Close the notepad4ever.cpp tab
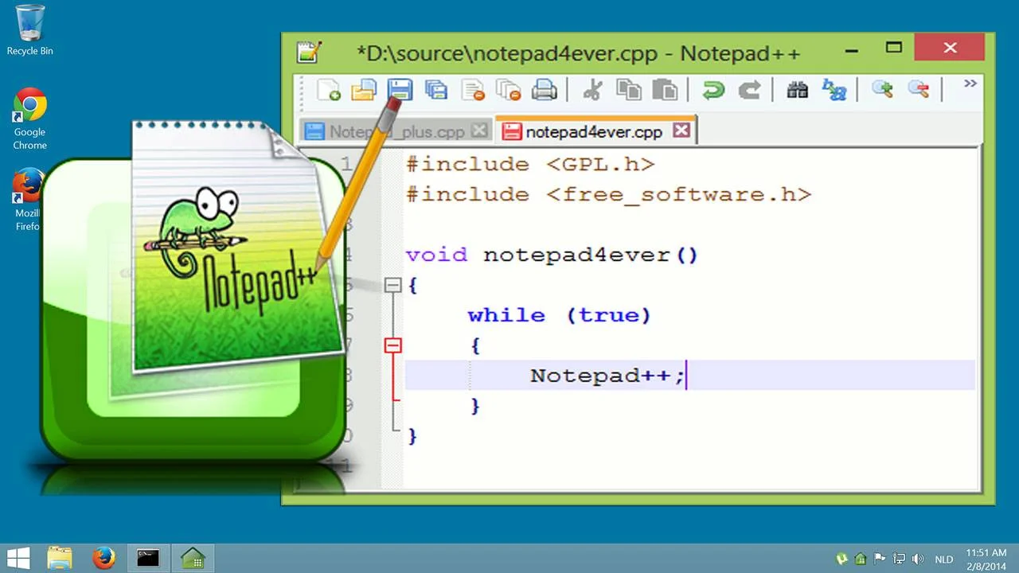1019x573 pixels. (681, 130)
